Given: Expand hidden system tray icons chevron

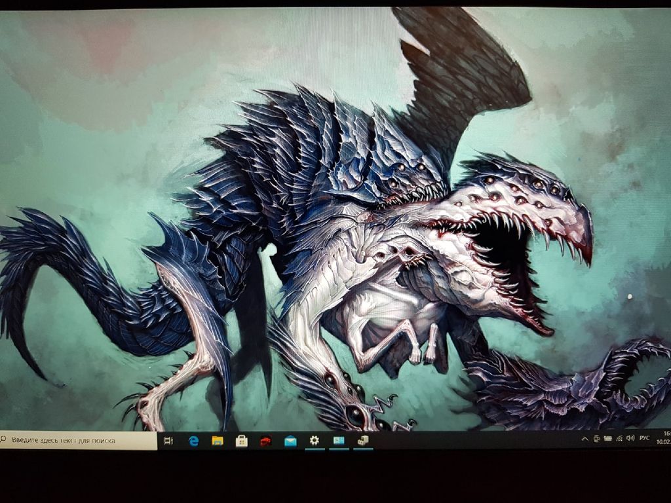Looking at the screenshot, I should [x=585, y=438].
